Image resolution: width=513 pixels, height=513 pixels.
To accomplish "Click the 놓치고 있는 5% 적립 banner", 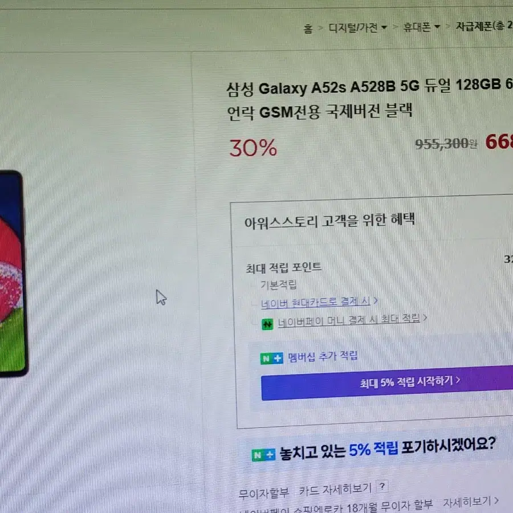I will (373, 450).
